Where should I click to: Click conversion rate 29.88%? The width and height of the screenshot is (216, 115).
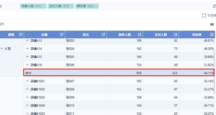click(209, 57)
